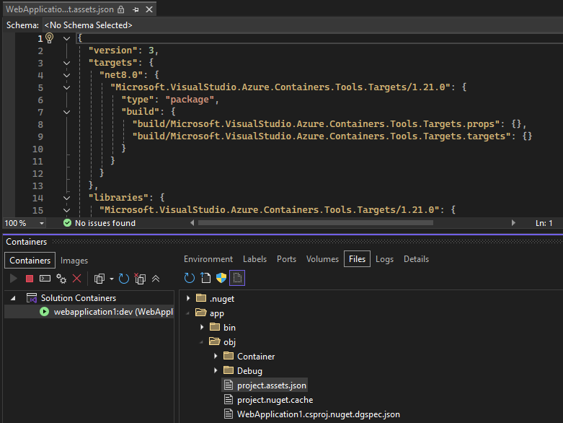Click the editor scroll right arrow
This screenshot has height=423, width=563.
513,223
